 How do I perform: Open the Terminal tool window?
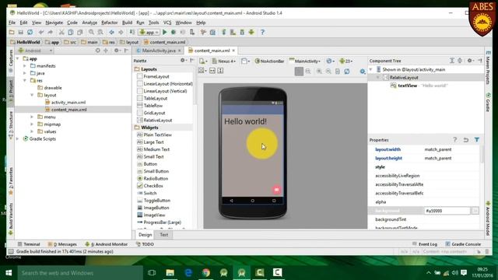pos(29,244)
